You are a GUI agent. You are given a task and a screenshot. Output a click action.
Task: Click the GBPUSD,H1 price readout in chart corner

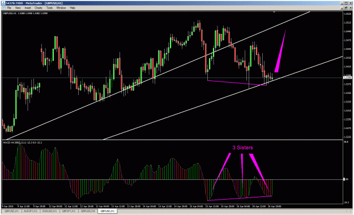[25, 14]
